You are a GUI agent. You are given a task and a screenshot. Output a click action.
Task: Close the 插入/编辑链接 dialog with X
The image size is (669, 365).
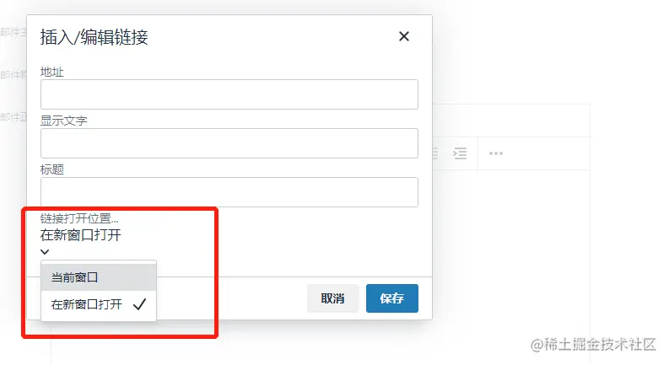click(x=403, y=36)
